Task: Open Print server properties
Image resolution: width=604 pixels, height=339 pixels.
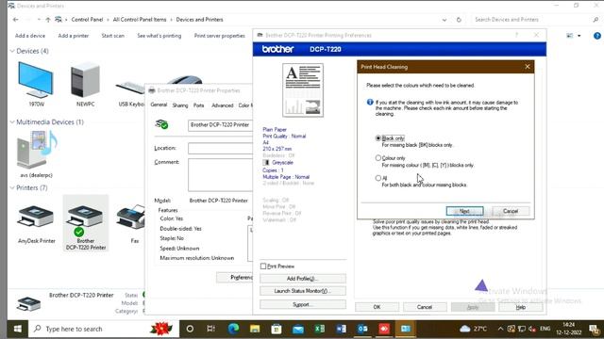Action: pos(220,36)
